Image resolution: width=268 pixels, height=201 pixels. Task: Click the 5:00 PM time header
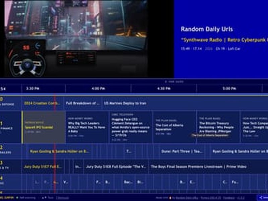229,89
